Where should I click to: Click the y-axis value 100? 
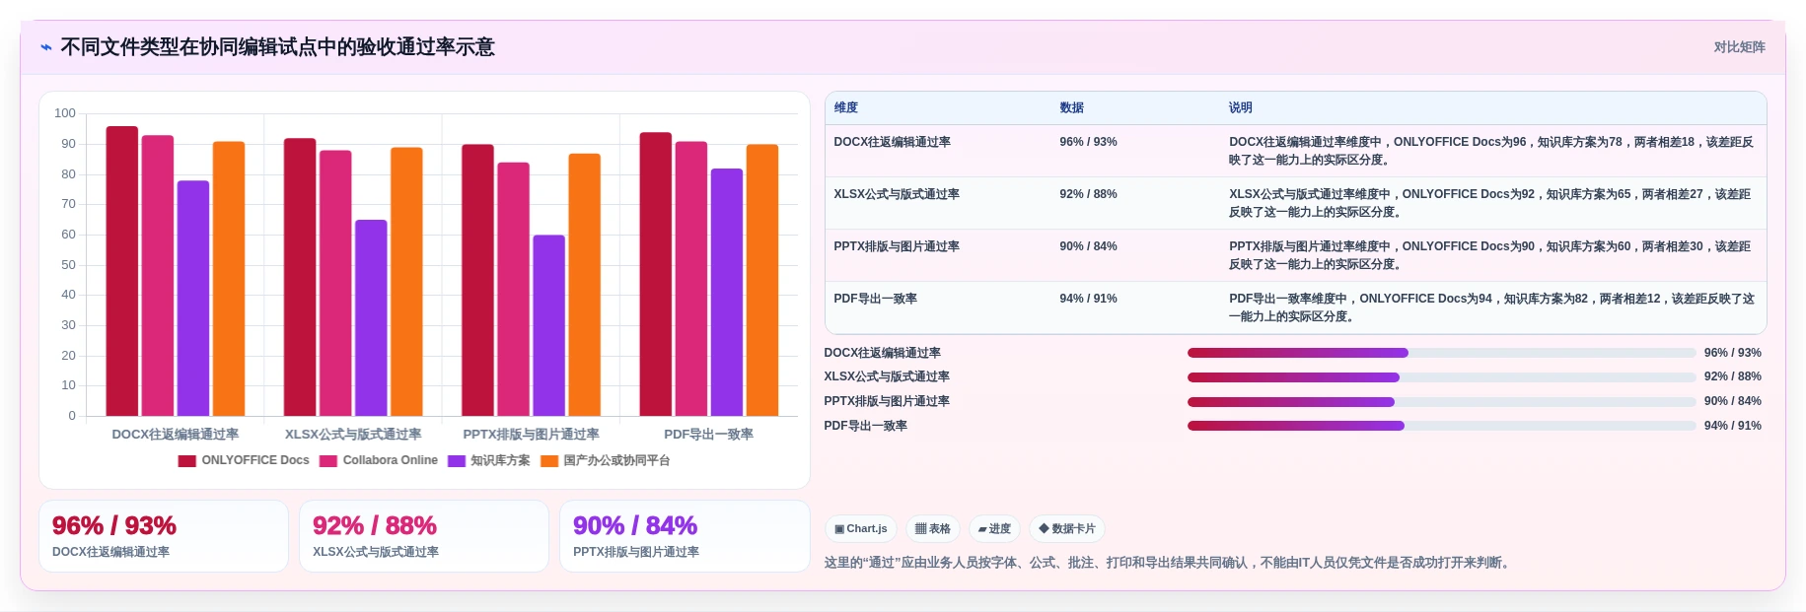[x=65, y=113]
